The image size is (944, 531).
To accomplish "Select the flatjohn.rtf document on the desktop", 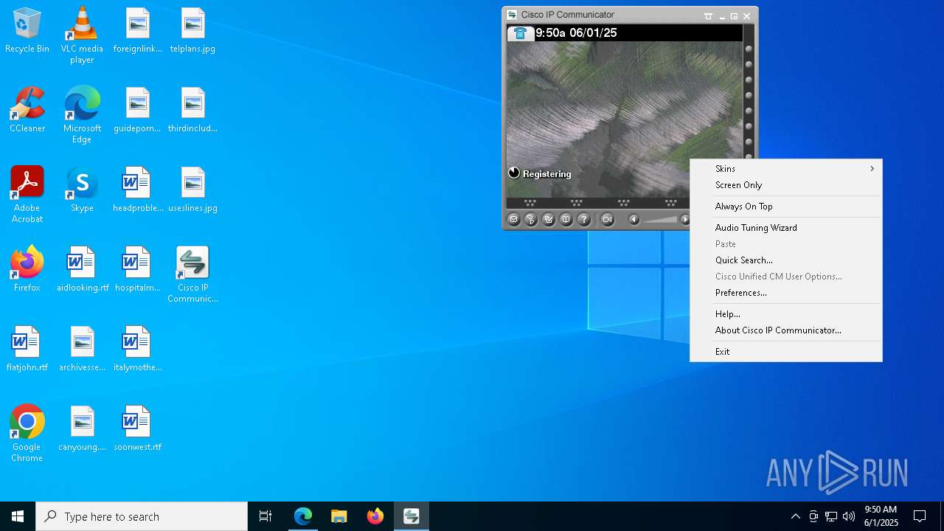I will click(x=27, y=350).
